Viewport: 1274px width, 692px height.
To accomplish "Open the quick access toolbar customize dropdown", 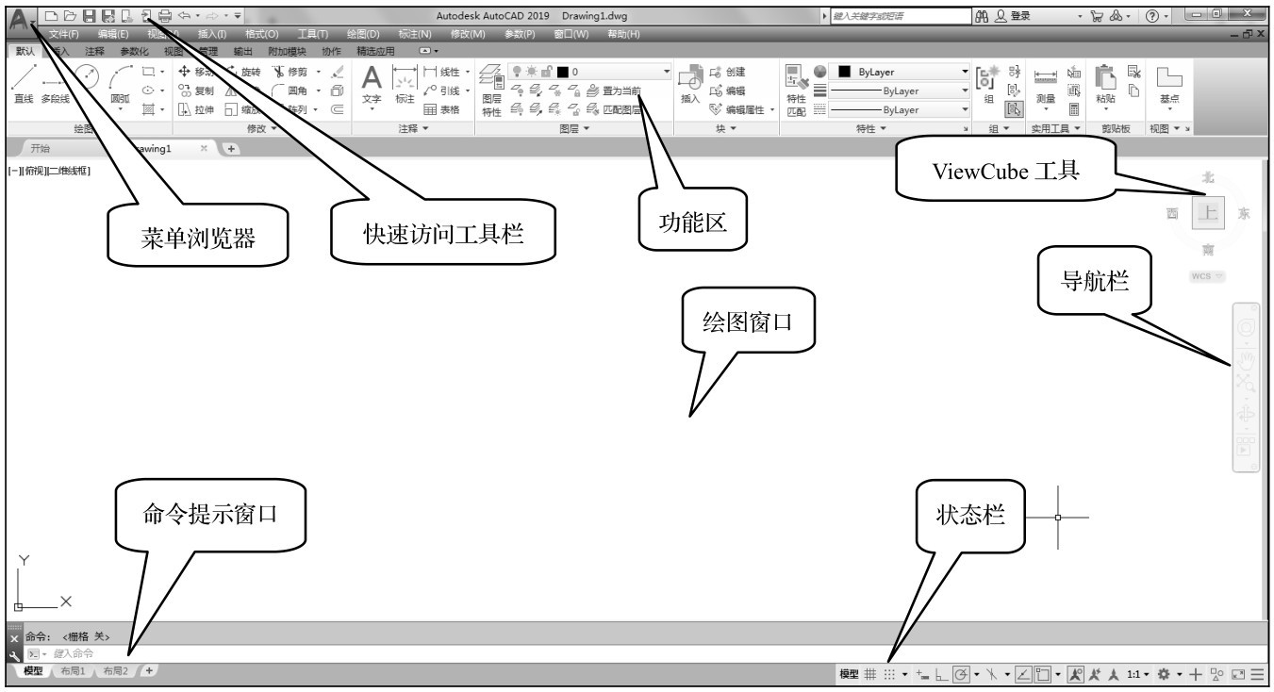I will click(237, 15).
